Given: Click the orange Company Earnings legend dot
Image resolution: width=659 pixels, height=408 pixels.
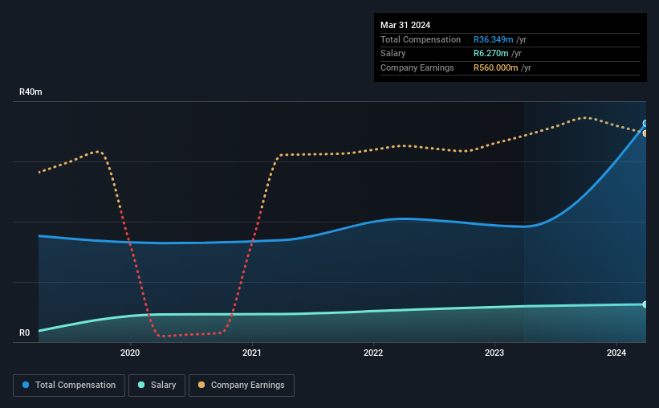Looking at the screenshot, I should point(201,385).
